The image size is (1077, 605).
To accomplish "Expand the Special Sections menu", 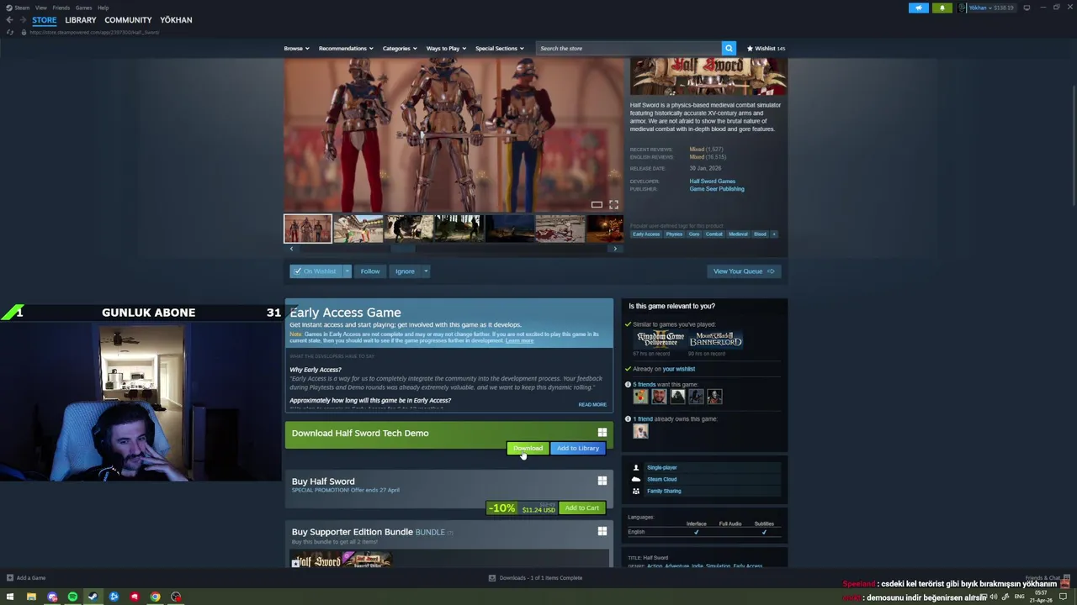I will pos(499,48).
